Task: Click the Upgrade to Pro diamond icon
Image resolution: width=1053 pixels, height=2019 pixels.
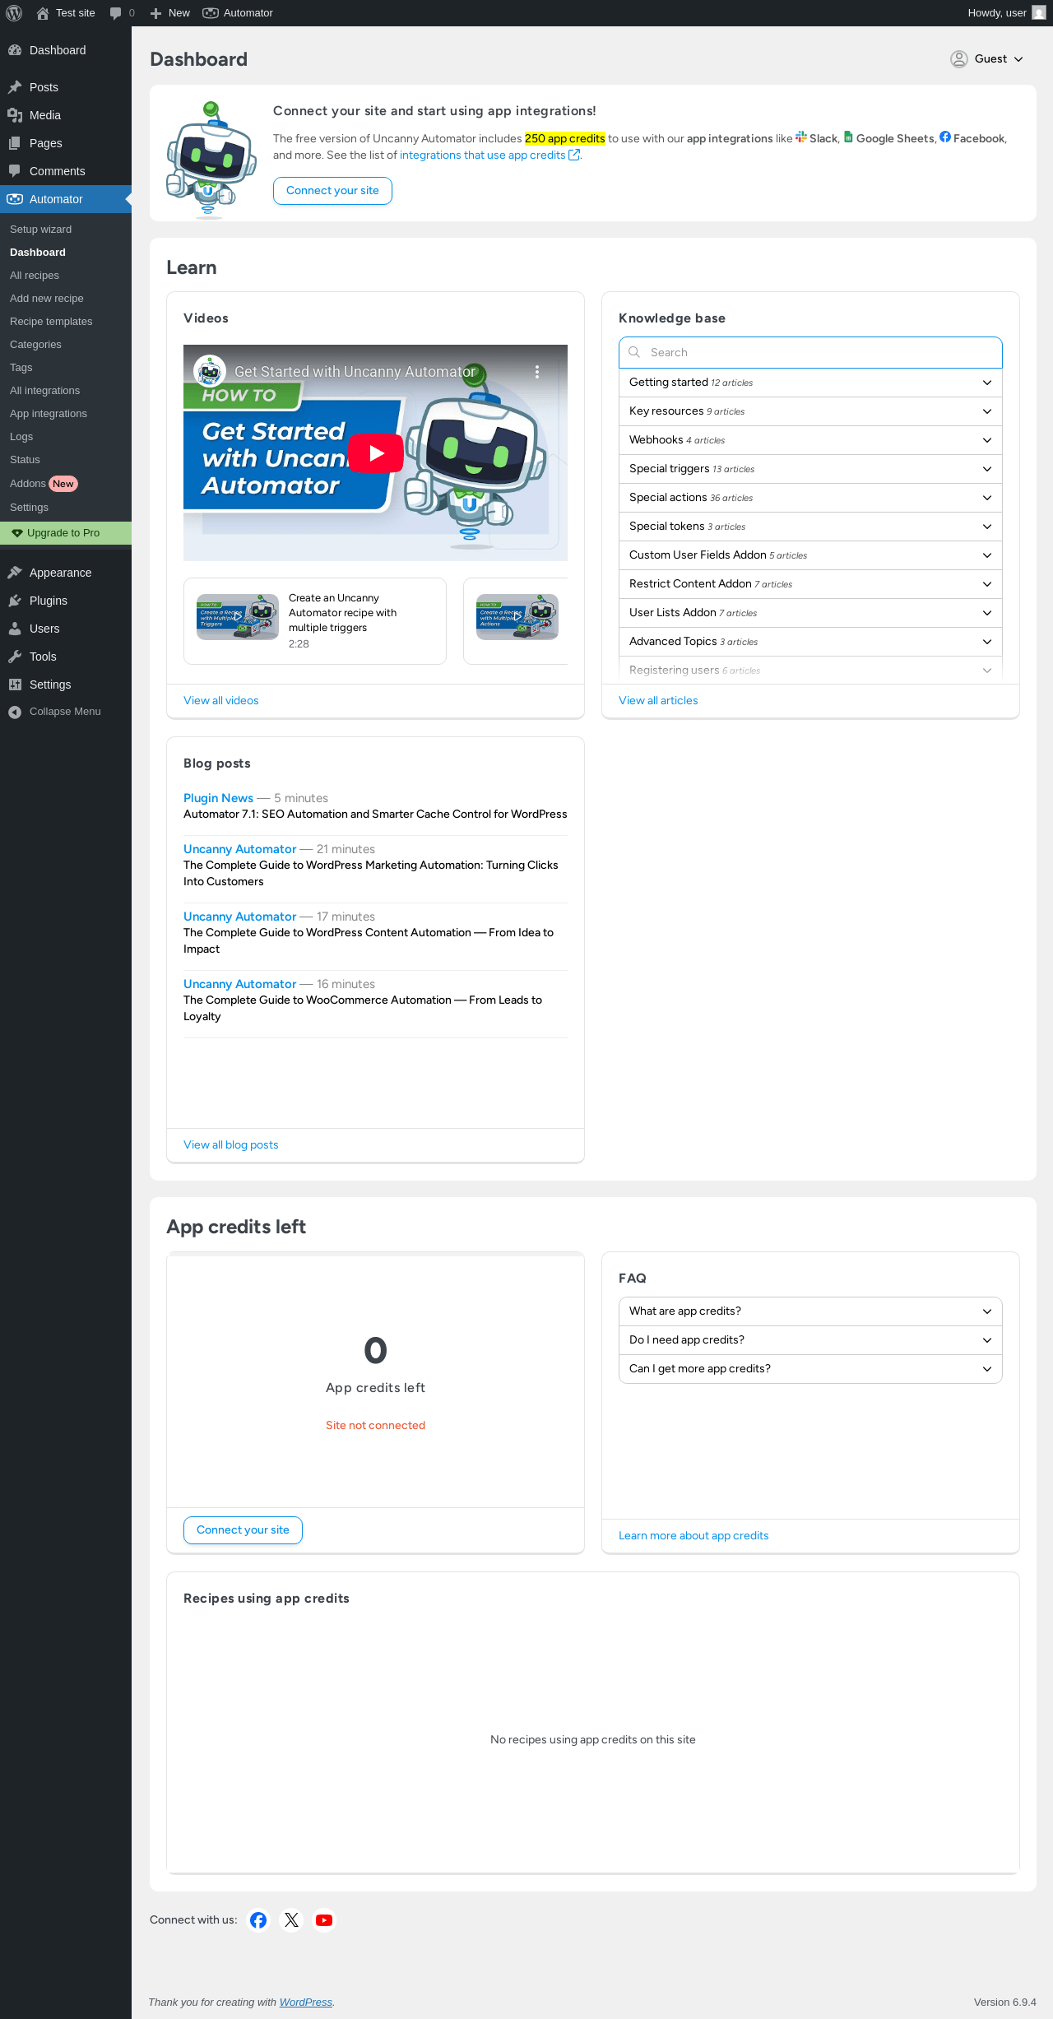Action: (x=17, y=533)
